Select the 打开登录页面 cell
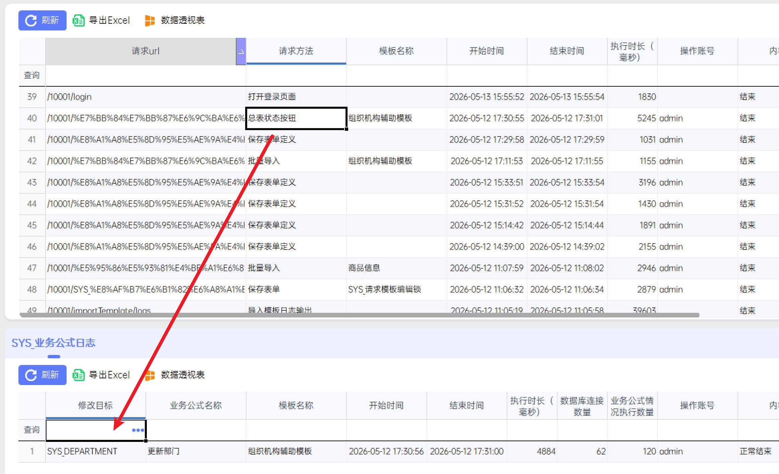Image resolution: width=779 pixels, height=474 pixels. (296, 97)
